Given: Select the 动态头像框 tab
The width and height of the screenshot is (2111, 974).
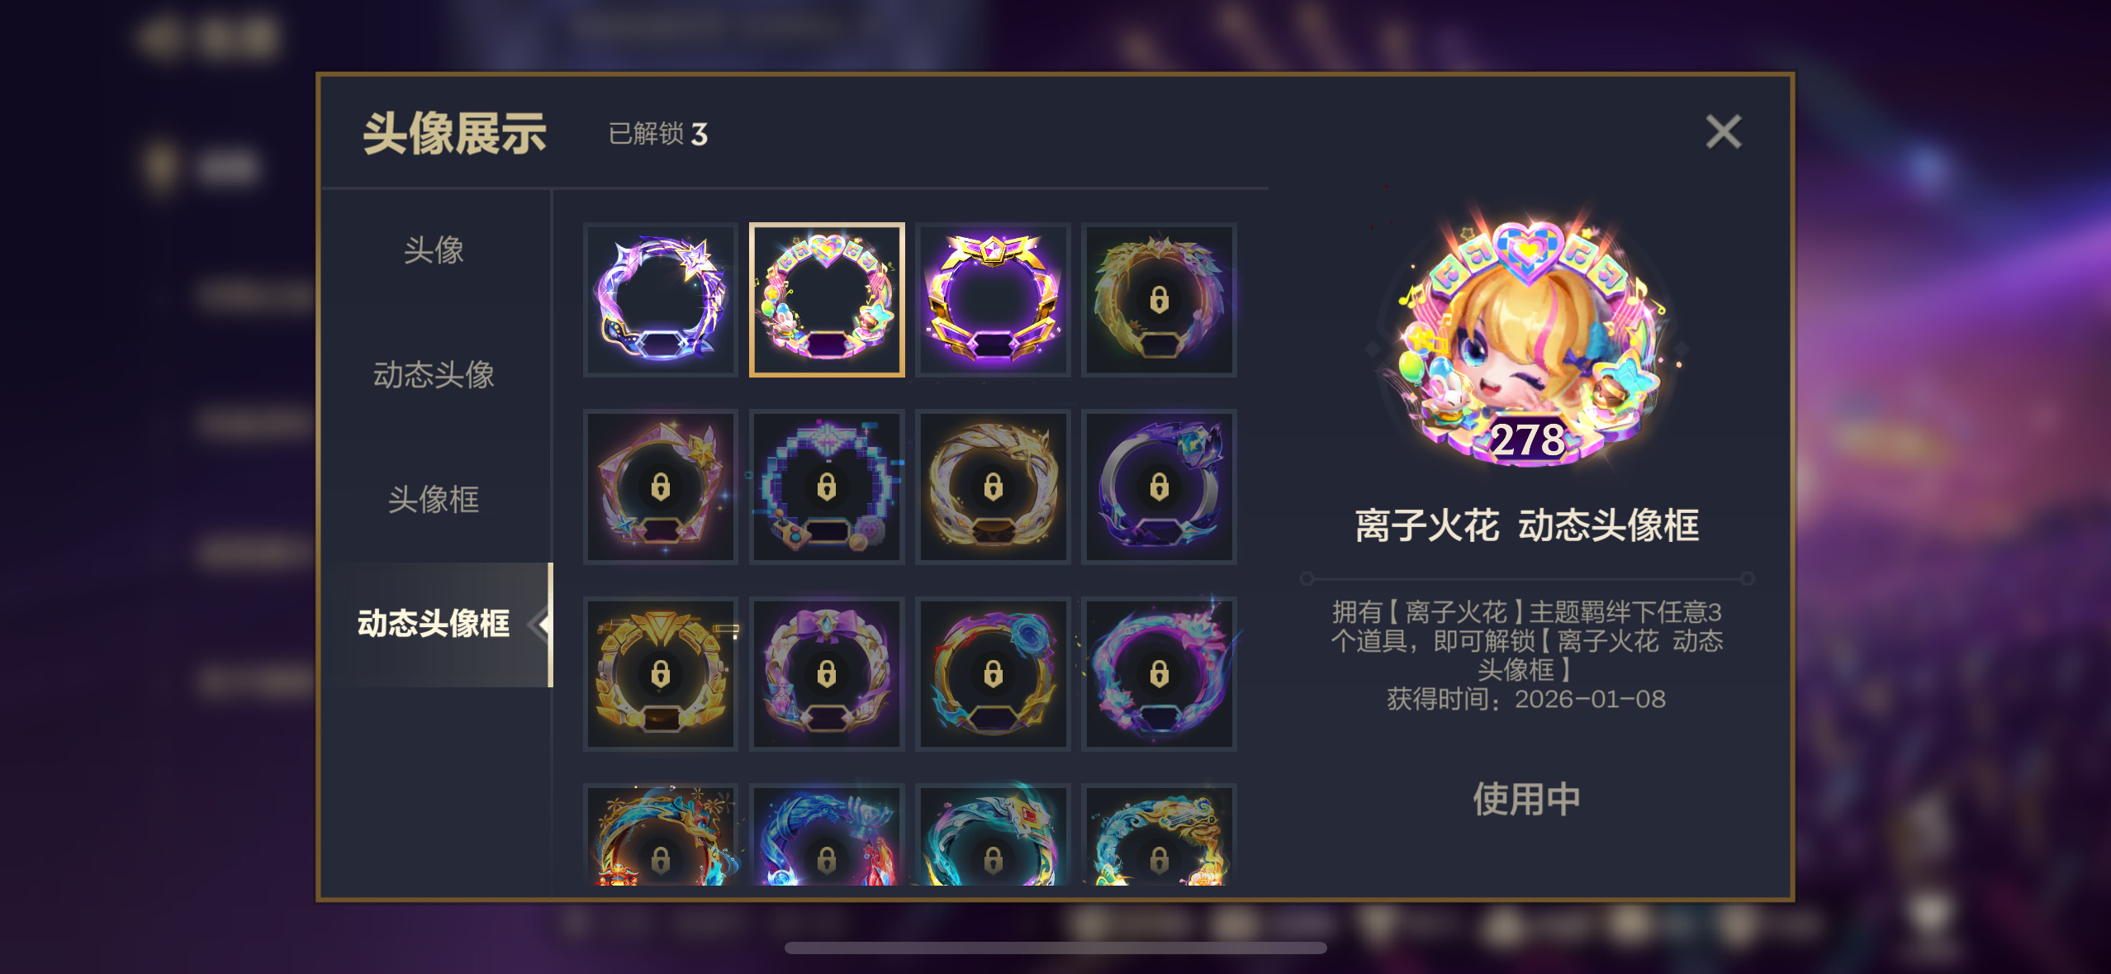Looking at the screenshot, I should point(435,624).
